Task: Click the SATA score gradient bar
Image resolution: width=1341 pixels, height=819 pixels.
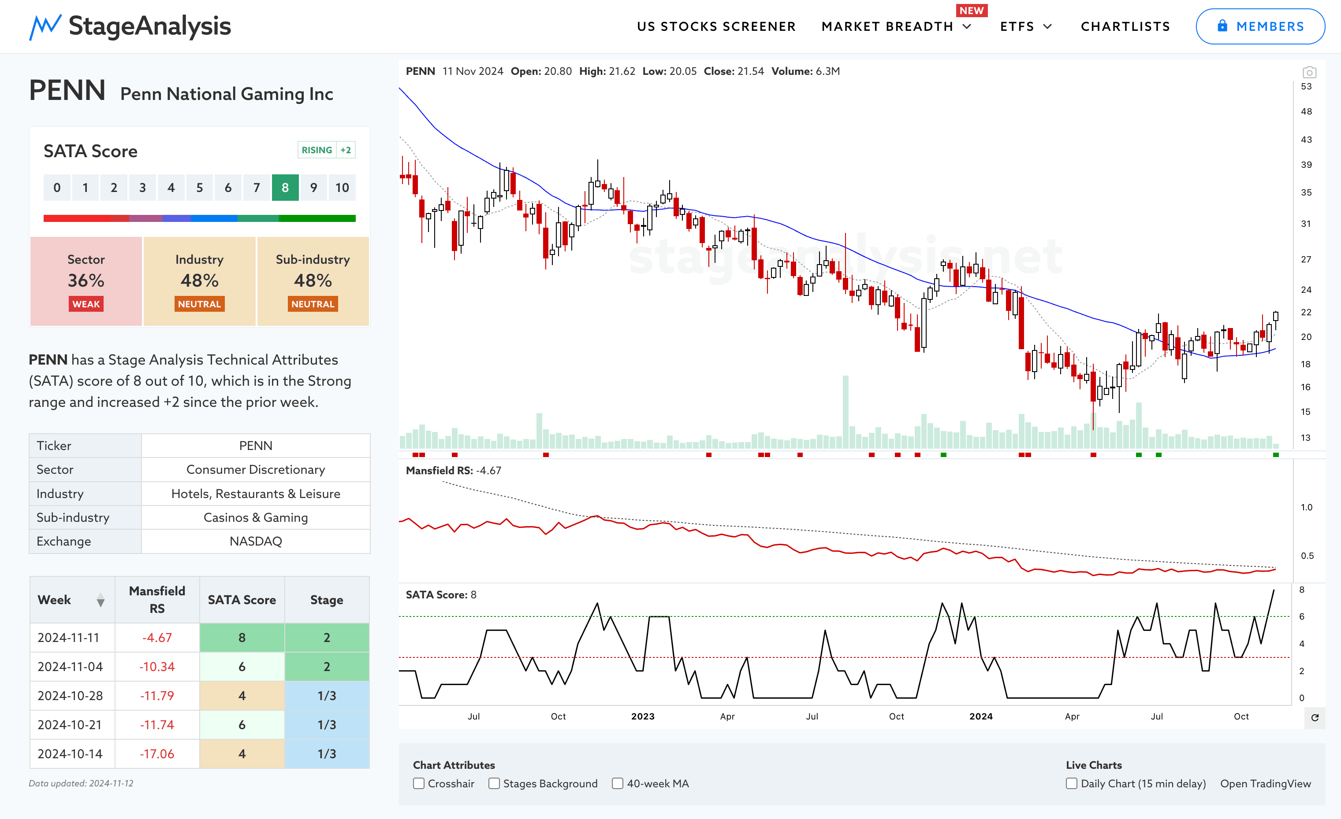Action: [199, 218]
